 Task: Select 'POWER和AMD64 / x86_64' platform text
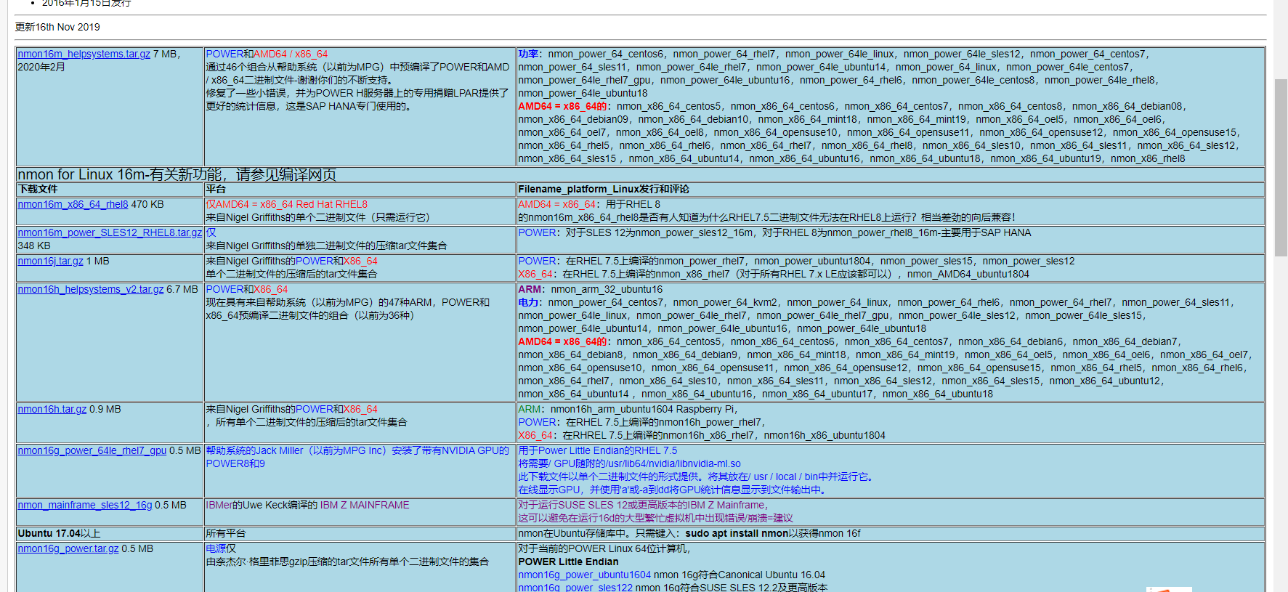coord(267,54)
